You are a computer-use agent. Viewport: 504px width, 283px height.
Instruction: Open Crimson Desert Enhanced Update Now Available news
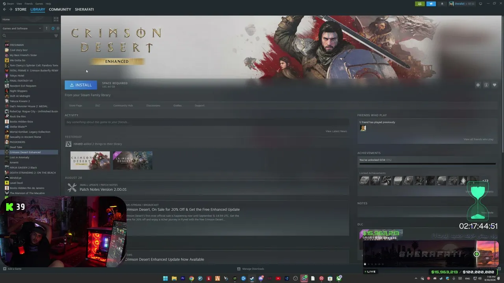coord(165,259)
